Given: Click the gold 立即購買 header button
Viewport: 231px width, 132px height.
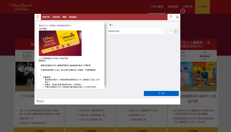Looking at the screenshot, I should tap(202, 7).
